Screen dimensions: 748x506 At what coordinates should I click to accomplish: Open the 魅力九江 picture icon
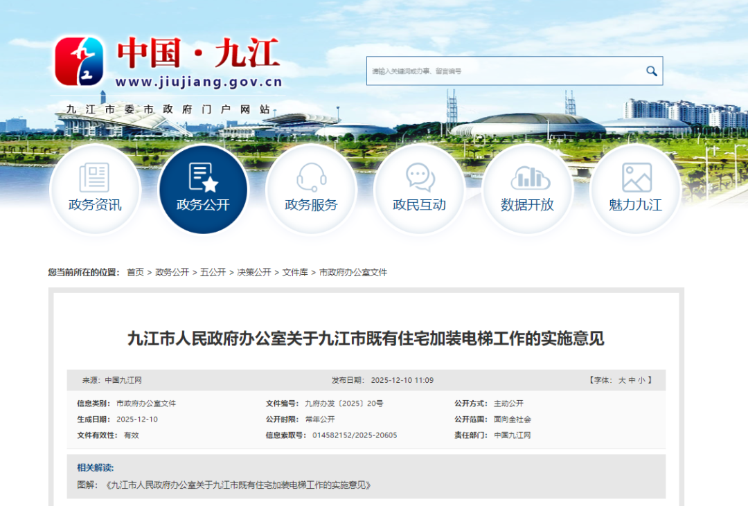[x=637, y=177]
